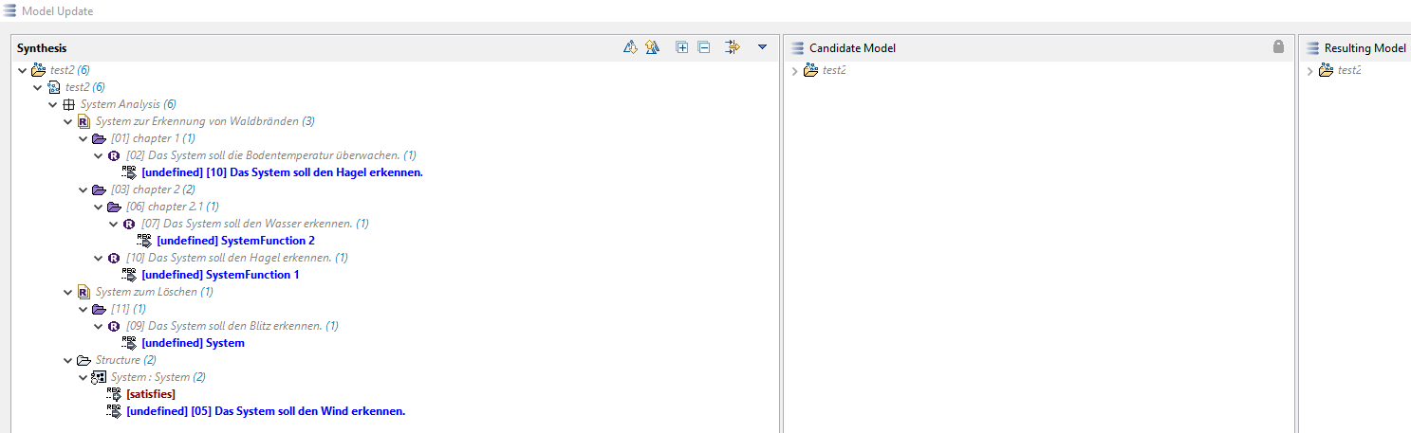Click relation icon beside SystemFunction 2
Screen dimensions: 1411x433
(x=144, y=241)
